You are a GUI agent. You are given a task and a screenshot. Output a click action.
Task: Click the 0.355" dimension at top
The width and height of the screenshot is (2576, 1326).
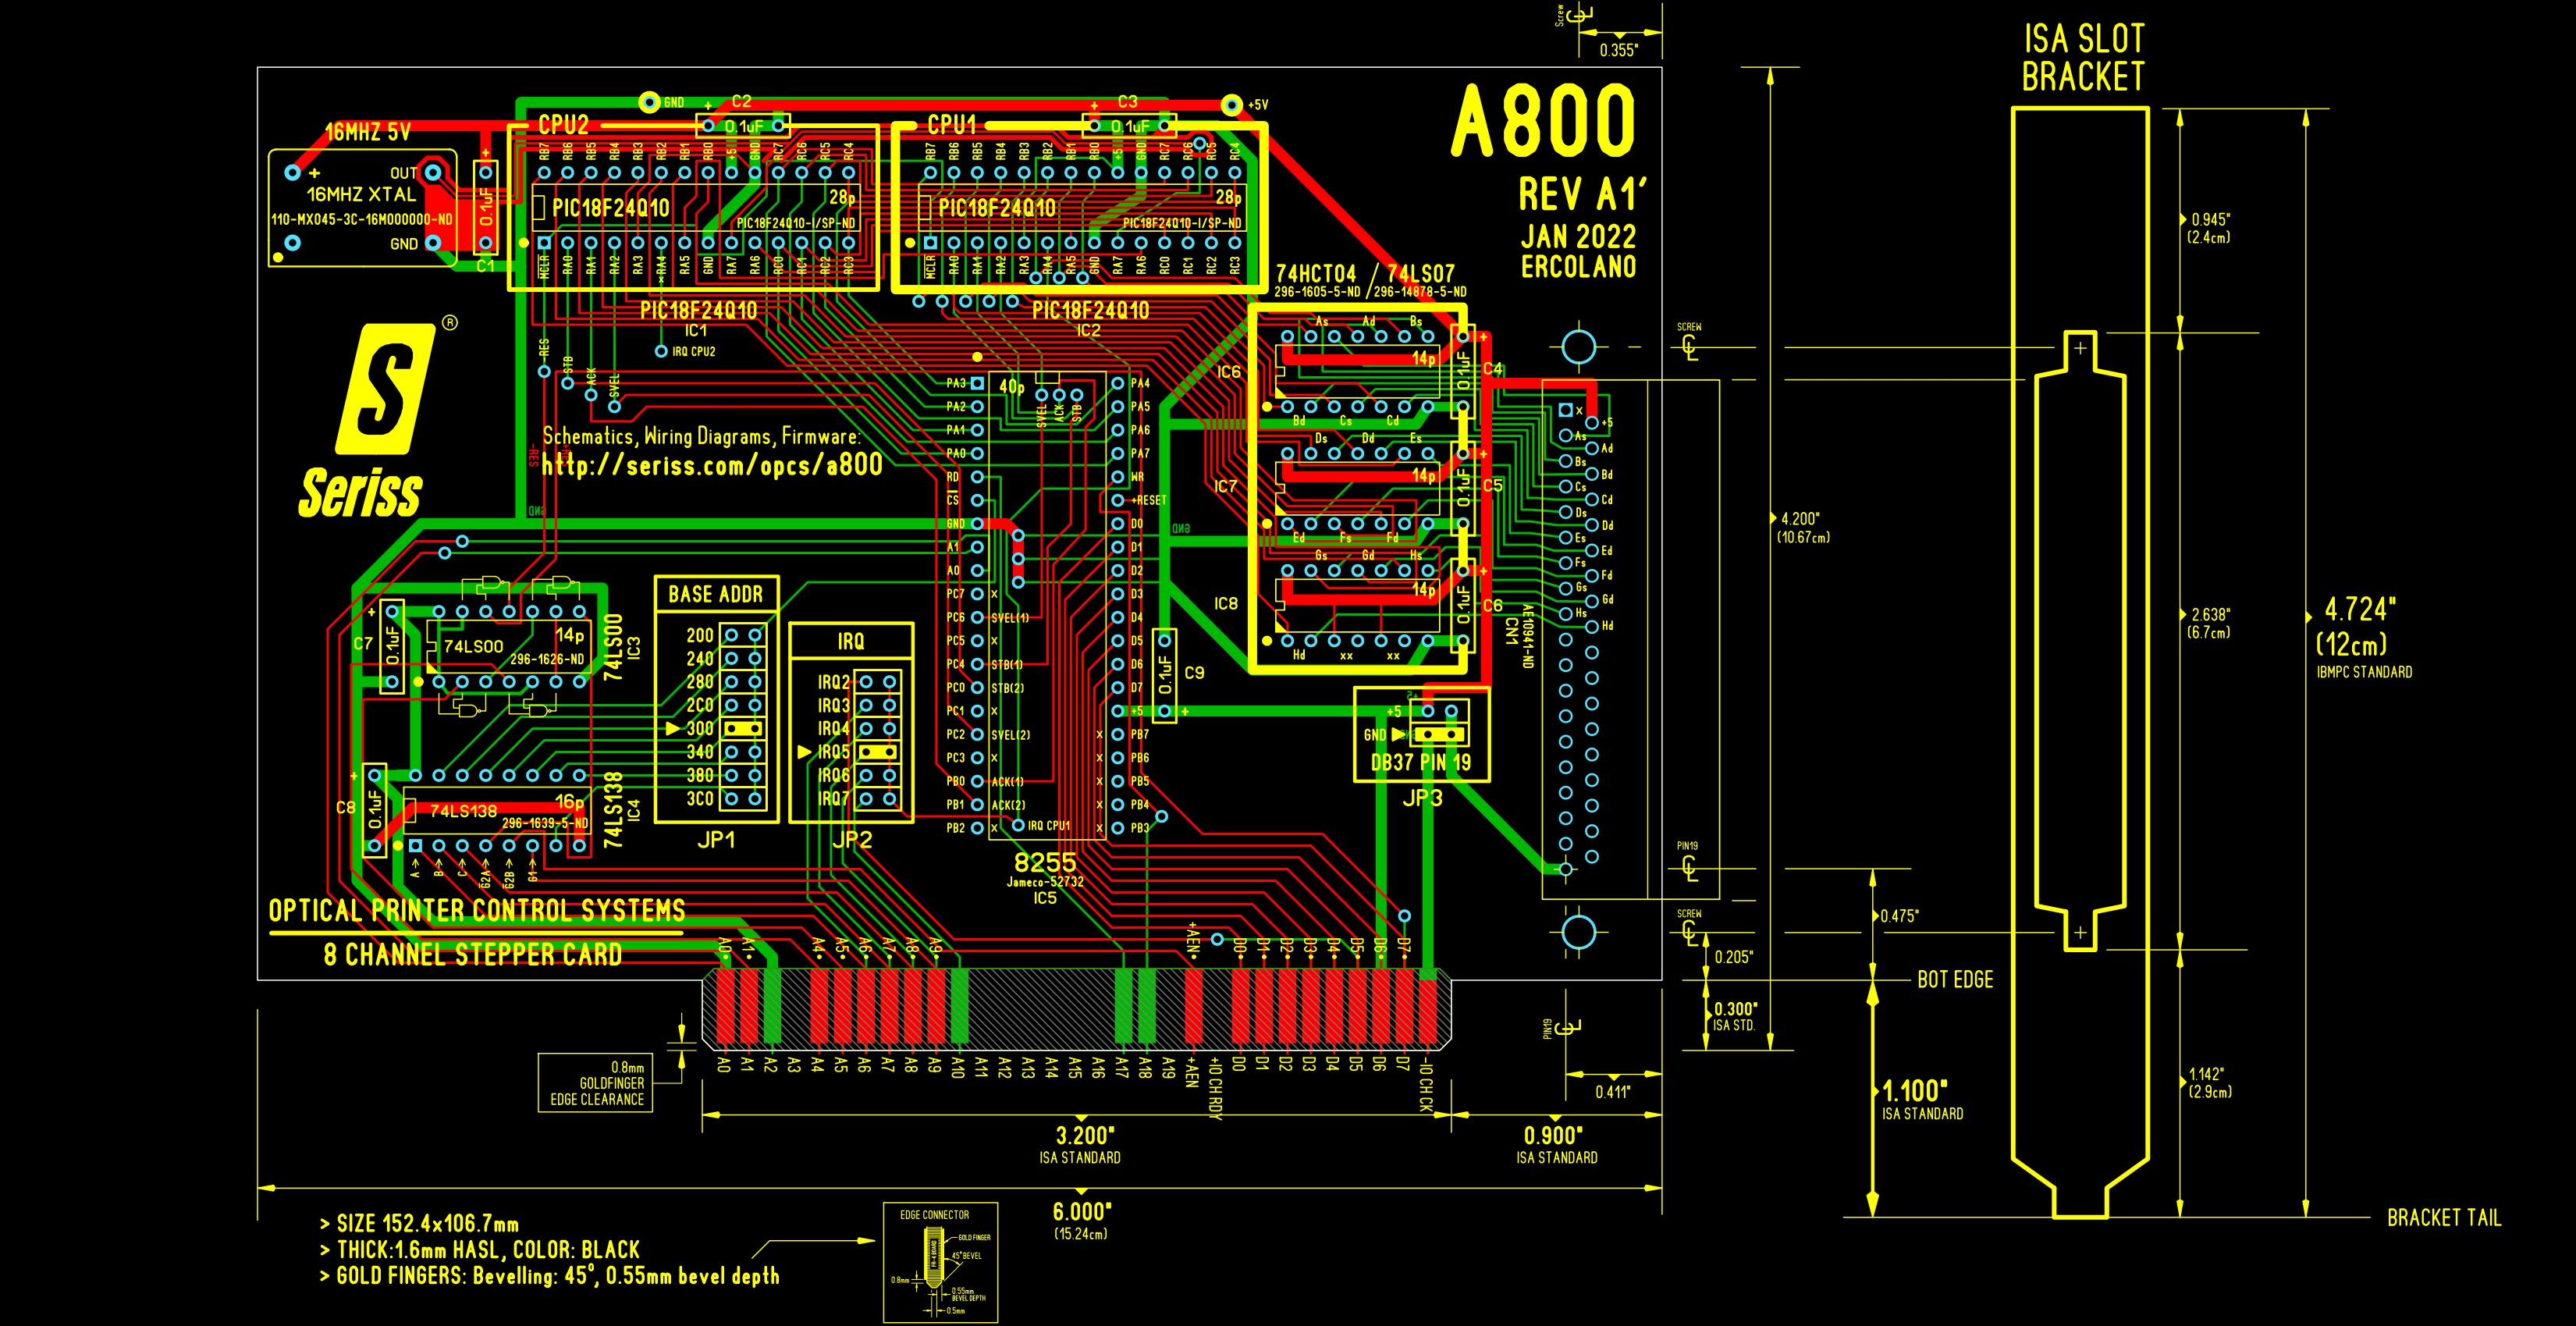point(1618,50)
